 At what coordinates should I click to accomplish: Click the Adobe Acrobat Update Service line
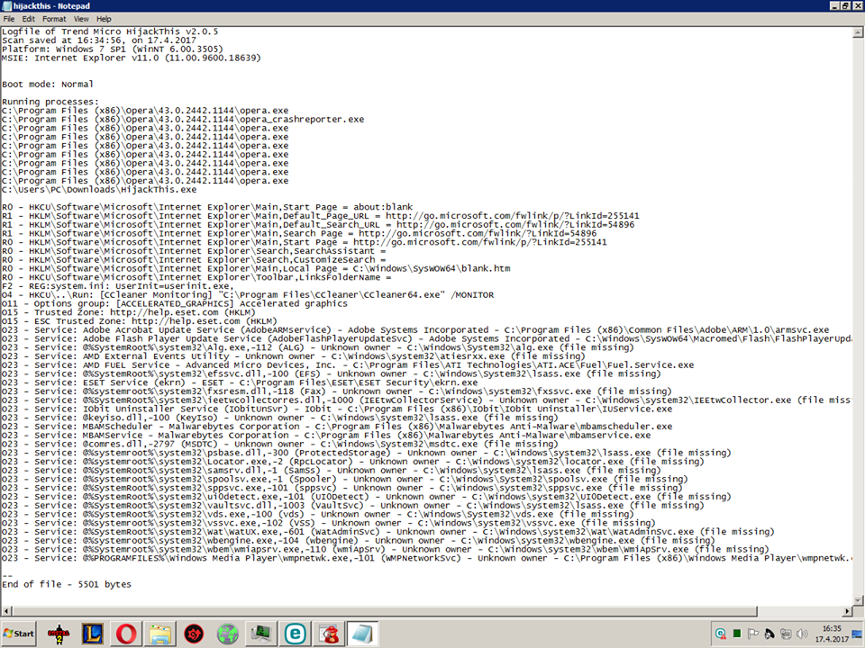click(415, 330)
